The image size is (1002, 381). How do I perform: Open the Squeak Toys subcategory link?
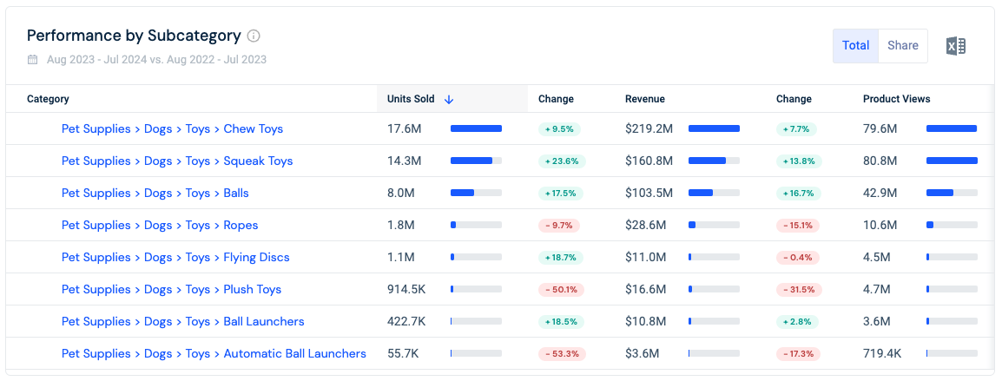click(x=177, y=161)
